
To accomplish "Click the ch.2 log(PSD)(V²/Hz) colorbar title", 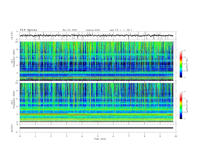I will [187, 106].
